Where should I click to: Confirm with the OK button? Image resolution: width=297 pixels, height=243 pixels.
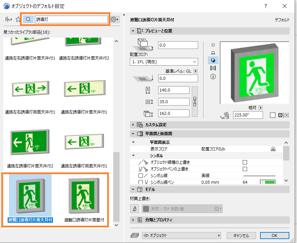click(274, 235)
